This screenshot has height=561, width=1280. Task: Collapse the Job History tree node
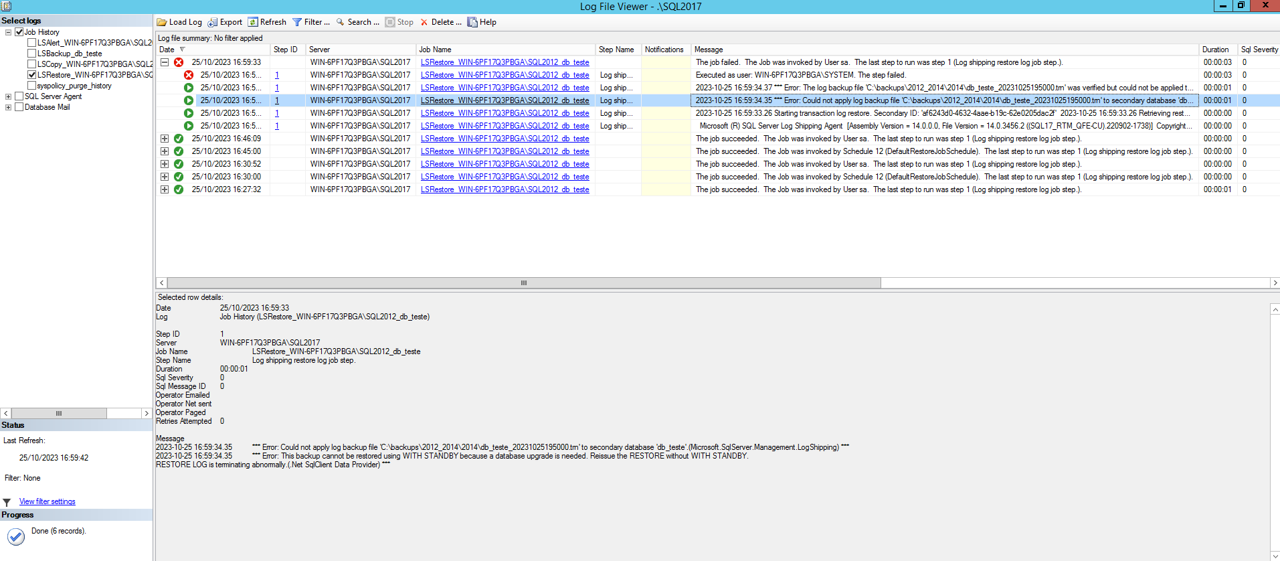(8, 32)
